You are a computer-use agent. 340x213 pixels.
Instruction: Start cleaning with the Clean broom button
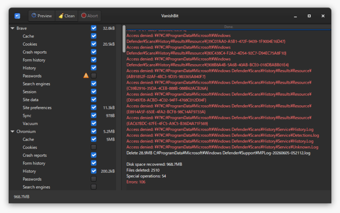[x=67, y=16]
